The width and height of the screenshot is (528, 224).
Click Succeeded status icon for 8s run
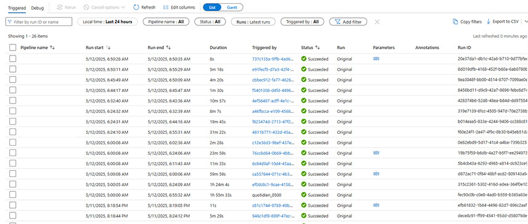(304, 59)
